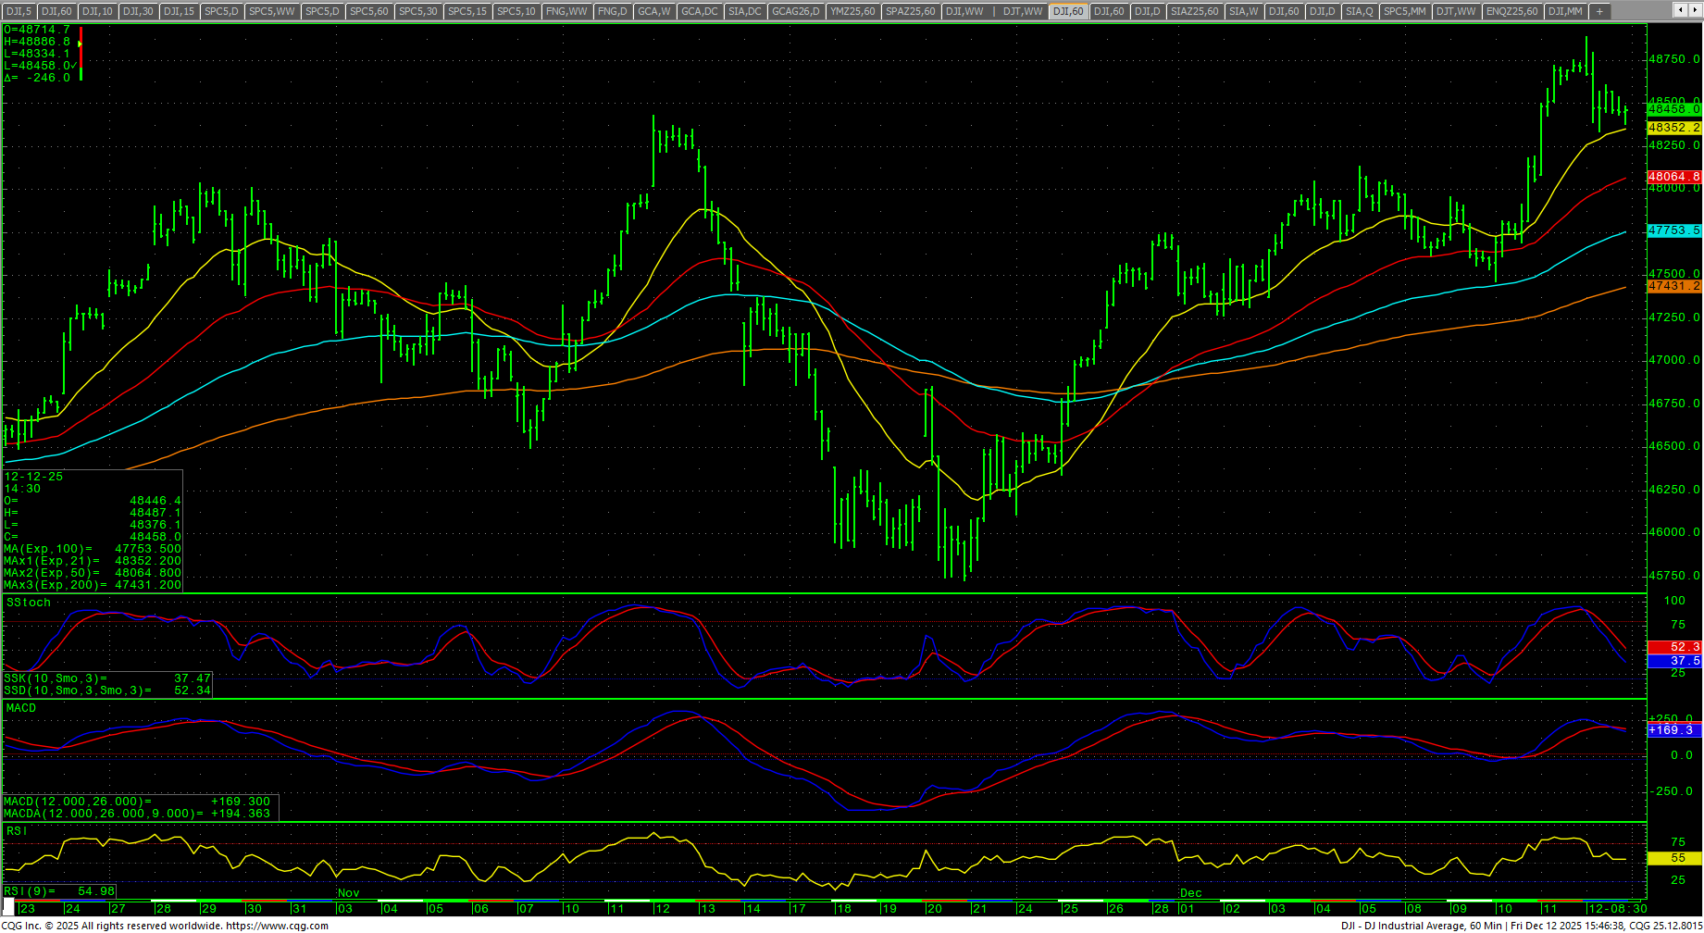Viewport: 1704px width, 933px height.
Task: Click the plus icon to add a new tab
Action: click(1599, 11)
